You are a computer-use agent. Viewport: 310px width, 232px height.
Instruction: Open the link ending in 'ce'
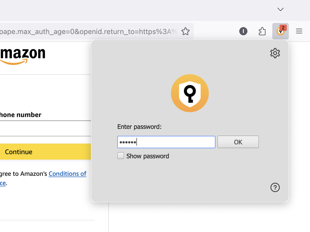click(3, 183)
